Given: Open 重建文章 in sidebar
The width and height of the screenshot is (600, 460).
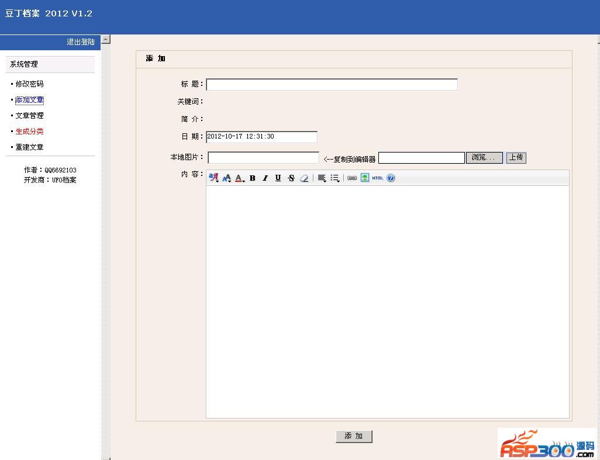Looking at the screenshot, I should [x=29, y=147].
